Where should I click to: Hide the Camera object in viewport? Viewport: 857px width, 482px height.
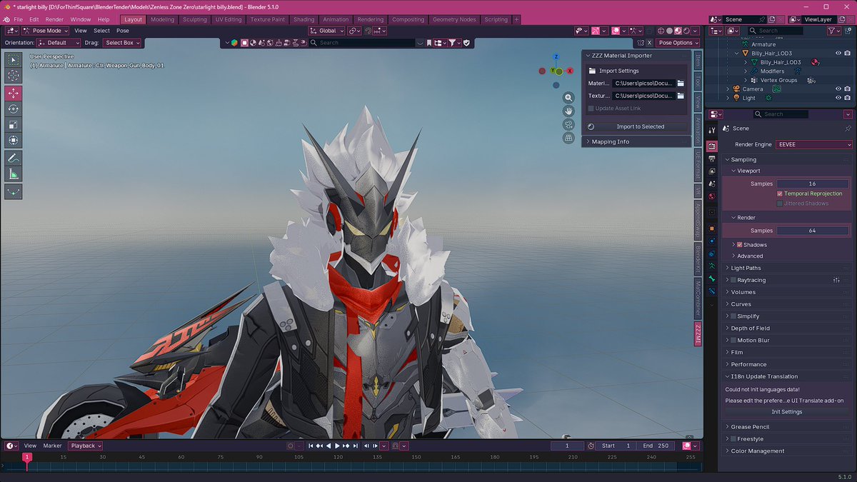click(x=838, y=89)
